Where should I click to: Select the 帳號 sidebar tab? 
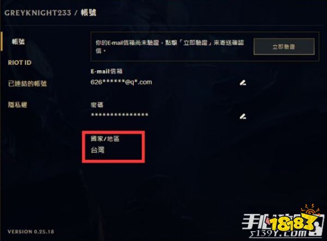[x=18, y=42]
